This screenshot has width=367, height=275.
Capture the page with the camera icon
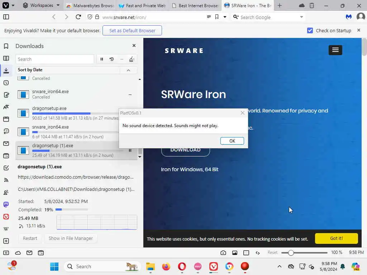(x=223, y=253)
